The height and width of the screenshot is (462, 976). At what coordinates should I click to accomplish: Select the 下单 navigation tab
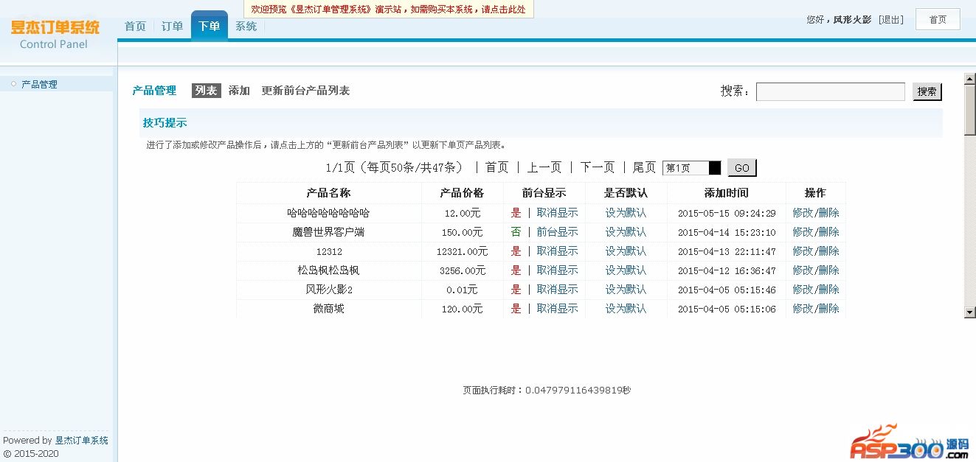tap(210, 26)
